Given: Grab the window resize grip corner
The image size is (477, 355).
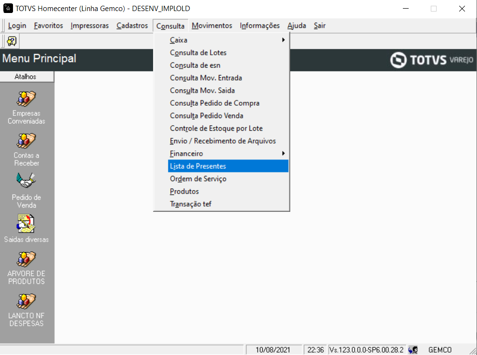Looking at the screenshot, I should coord(473,351).
